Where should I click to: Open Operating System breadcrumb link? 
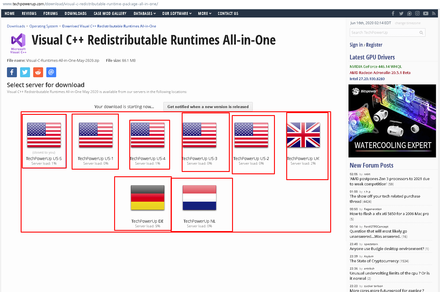click(x=44, y=26)
